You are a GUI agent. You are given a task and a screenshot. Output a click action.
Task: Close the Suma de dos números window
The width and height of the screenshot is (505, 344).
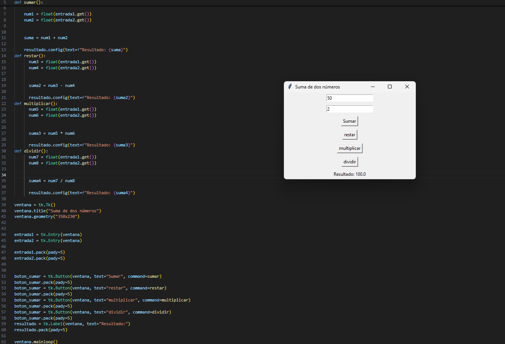[407, 87]
